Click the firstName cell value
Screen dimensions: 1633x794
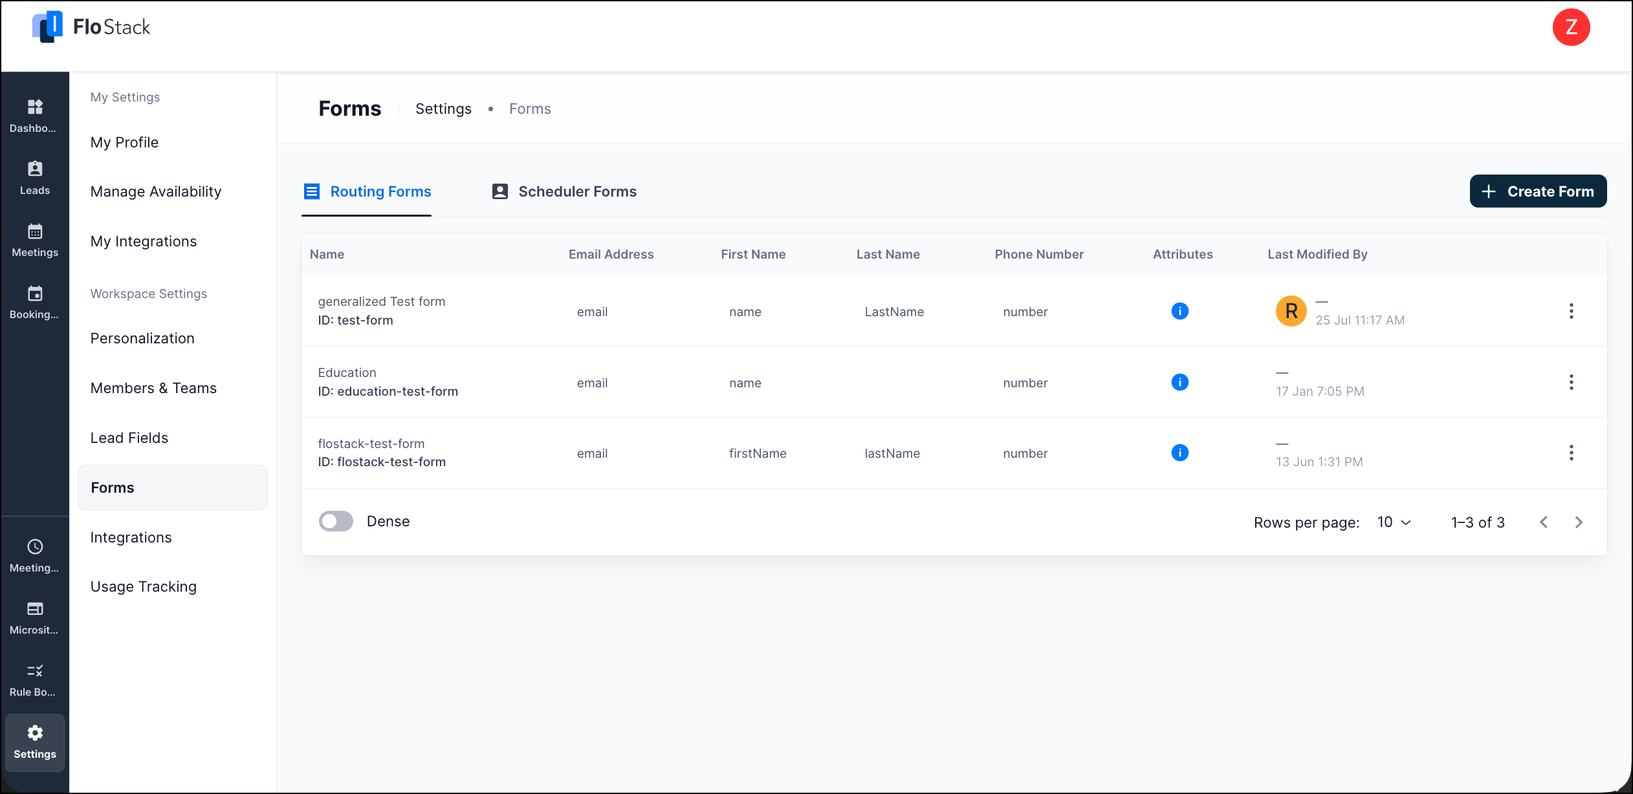[x=758, y=453]
